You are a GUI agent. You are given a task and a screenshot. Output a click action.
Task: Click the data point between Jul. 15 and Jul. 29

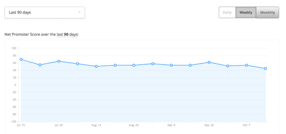pyautogui.click(x=40, y=65)
